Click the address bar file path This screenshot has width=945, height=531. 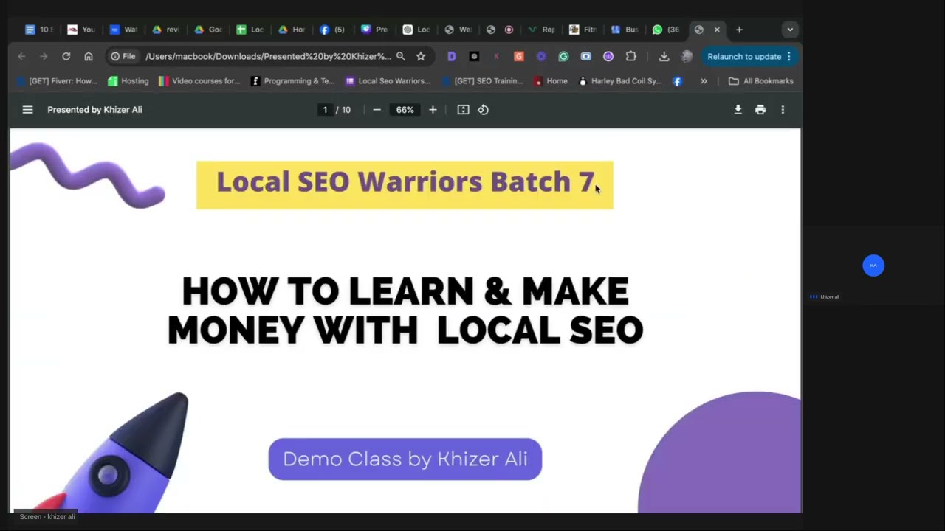pos(268,56)
